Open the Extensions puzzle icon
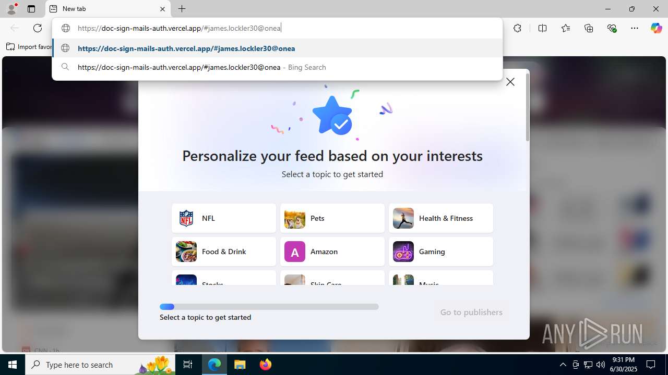 click(517, 28)
